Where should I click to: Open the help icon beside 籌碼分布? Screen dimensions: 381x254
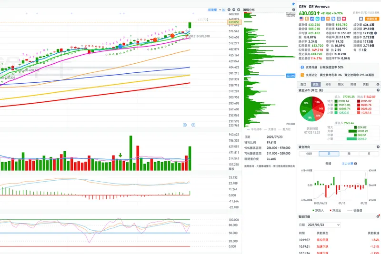293,10
